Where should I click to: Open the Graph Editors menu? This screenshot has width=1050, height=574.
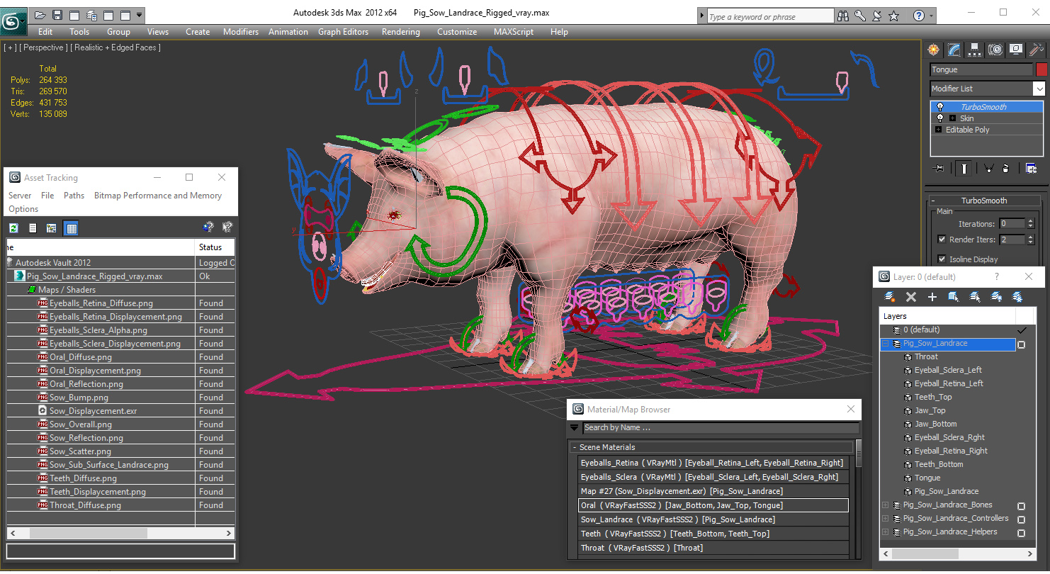(x=343, y=32)
